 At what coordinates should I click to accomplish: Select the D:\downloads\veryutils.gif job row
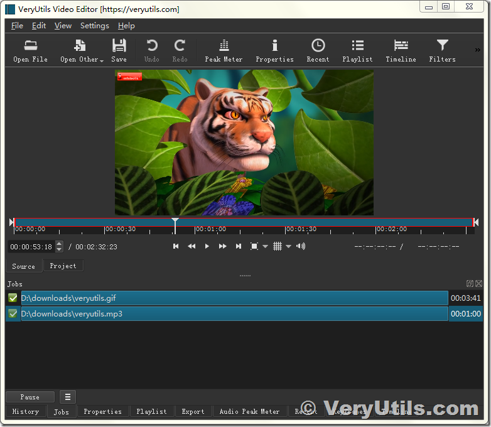point(234,298)
